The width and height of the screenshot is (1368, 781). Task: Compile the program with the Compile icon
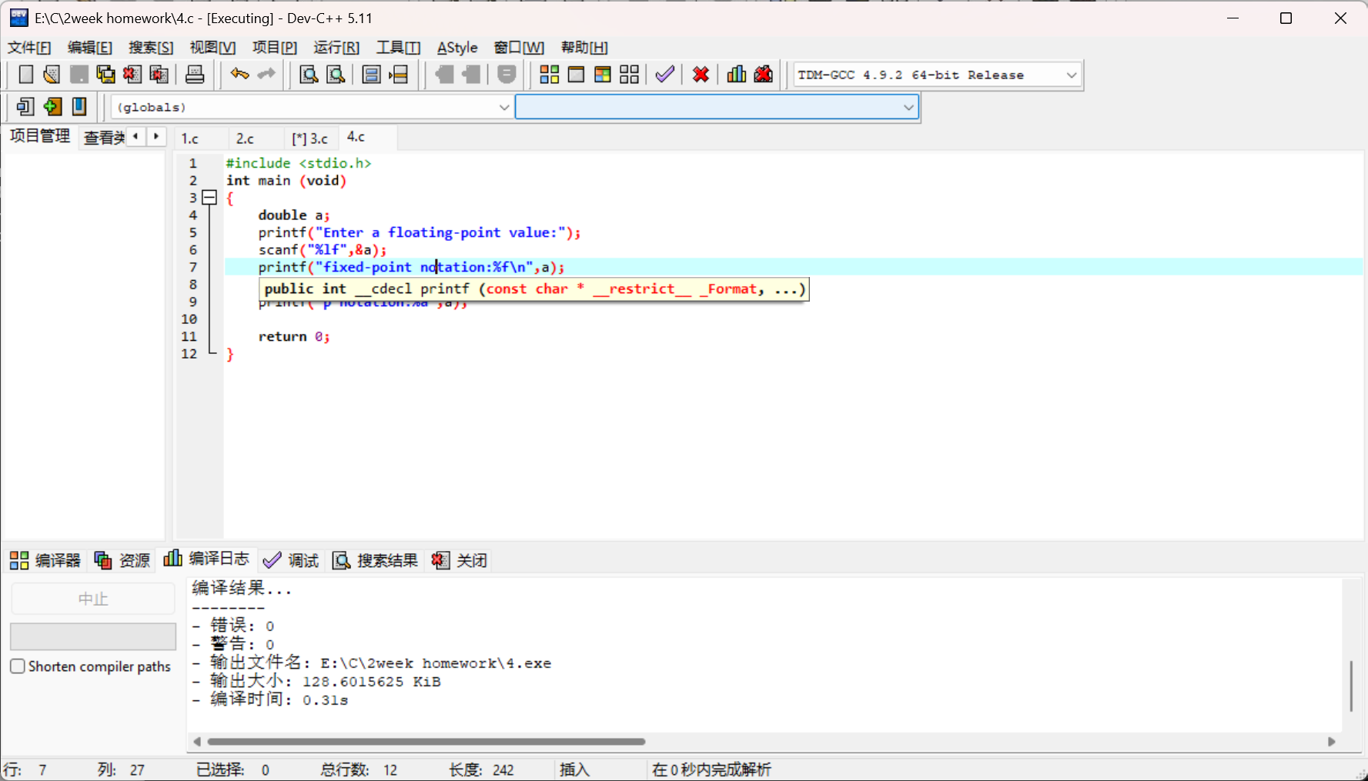[549, 75]
